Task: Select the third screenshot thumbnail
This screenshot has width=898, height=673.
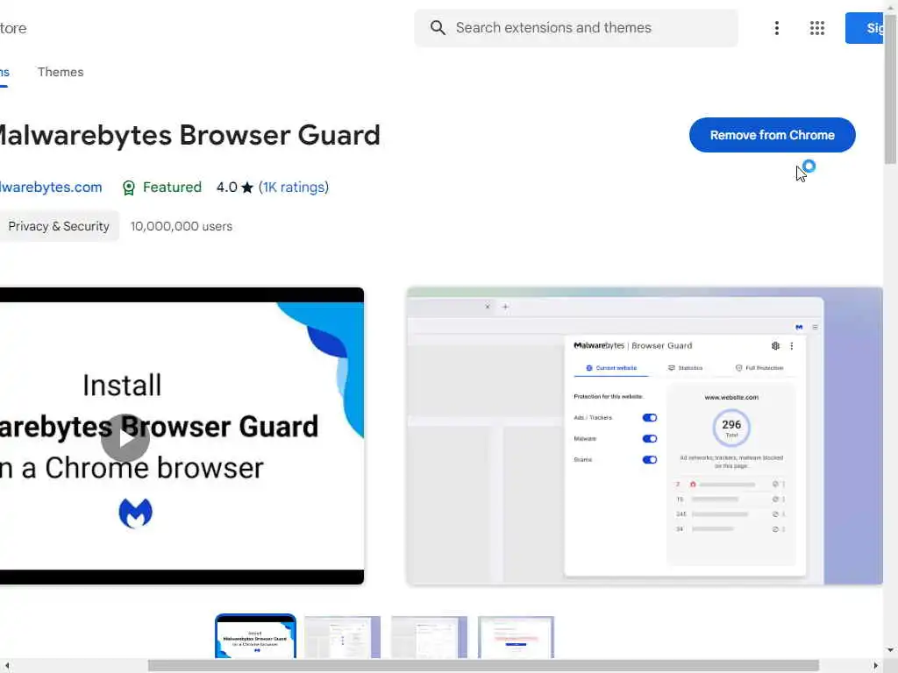Action: point(429,637)
